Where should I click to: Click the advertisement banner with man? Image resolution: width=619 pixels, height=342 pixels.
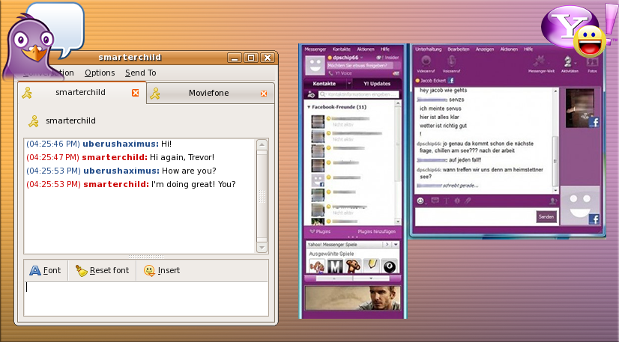[x=352, y=299]
